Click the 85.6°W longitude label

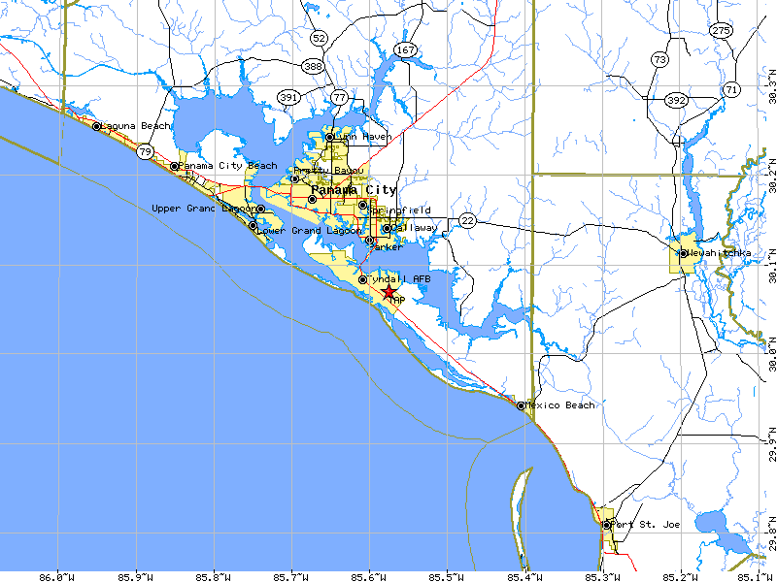[369, 576]
